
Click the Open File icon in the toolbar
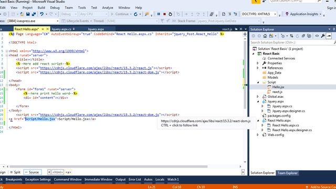point(22,14)
